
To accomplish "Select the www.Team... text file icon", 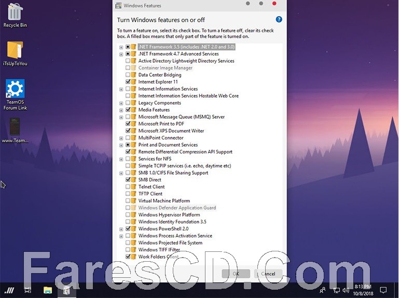I will (x=15, y=130).
